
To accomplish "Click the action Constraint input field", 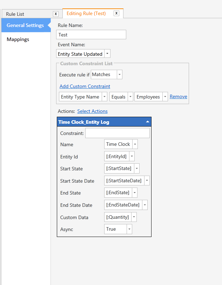I will tap(117, 133).
